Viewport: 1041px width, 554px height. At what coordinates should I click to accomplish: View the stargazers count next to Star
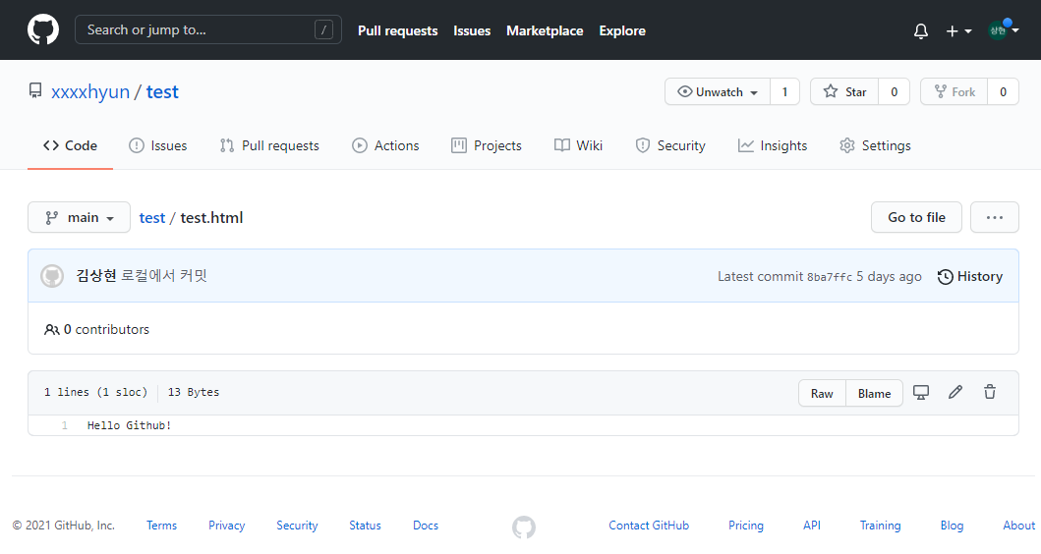(895, 91)
